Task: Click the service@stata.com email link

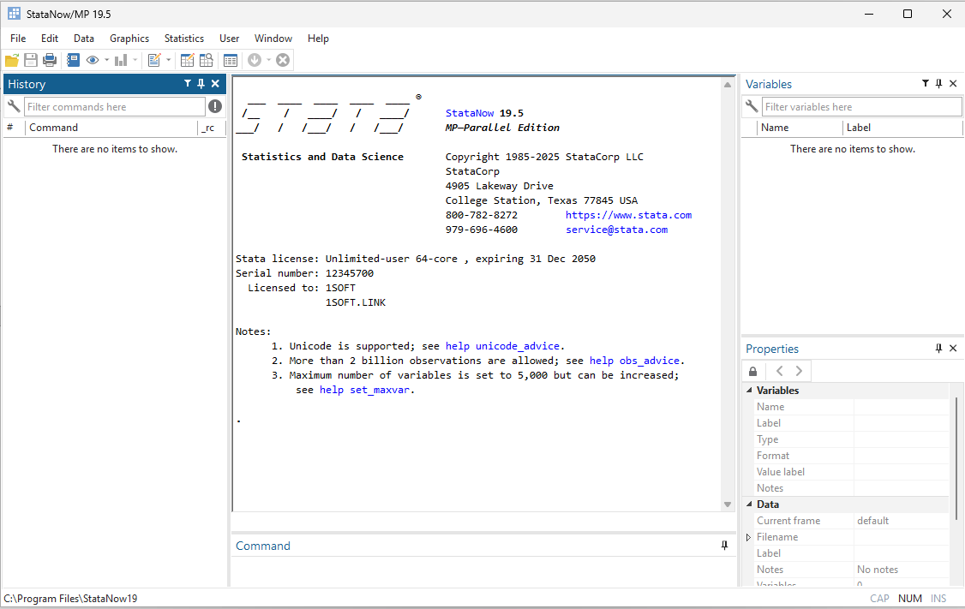Action: coord(617,230)
